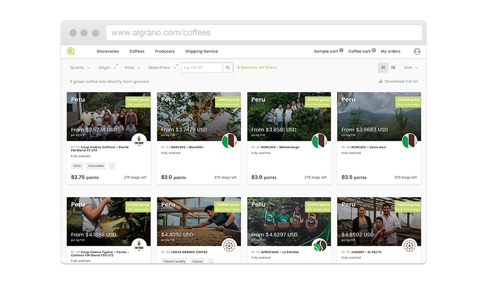Click Verified group badge on $3.5274 card
The width and height of the screenshot is (487, 286).
(138, 102)
